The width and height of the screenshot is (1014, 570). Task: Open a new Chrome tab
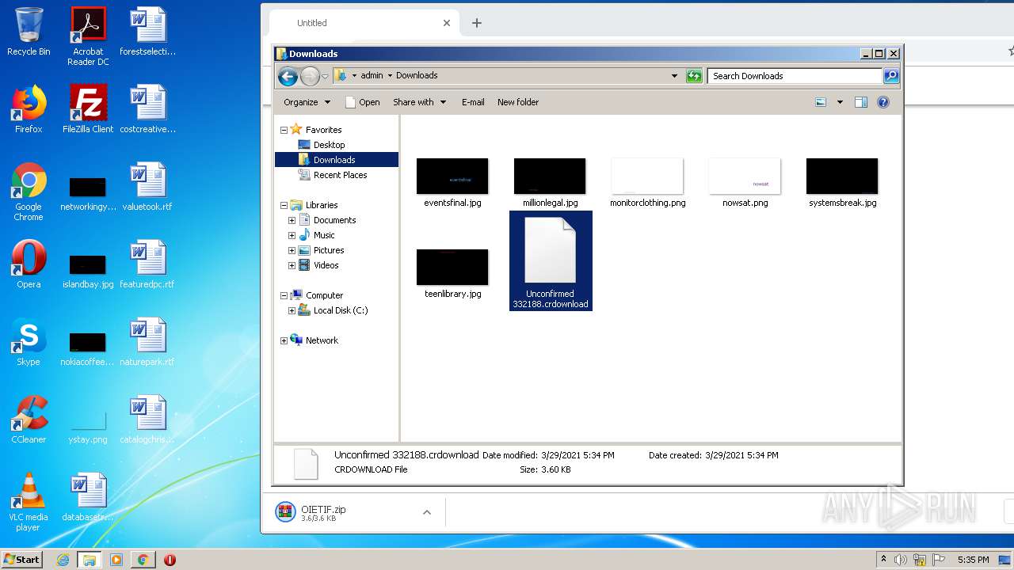click(x=476, y=23)
